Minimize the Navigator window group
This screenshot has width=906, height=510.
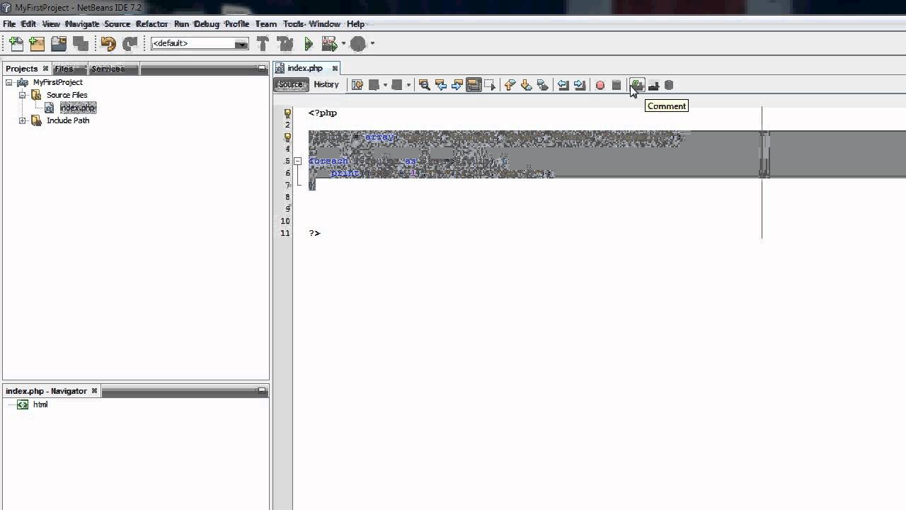pos(261,391)
